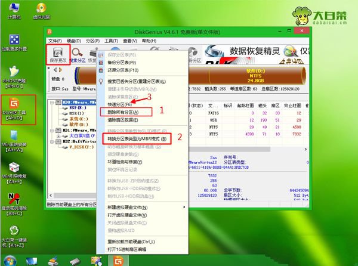Choose 删除所有分区(A) menu entry
358x266 pixels.
[123, 112]
